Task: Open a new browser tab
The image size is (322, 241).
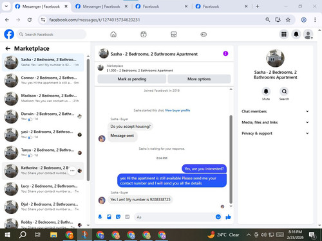Action: coord(258,6)
